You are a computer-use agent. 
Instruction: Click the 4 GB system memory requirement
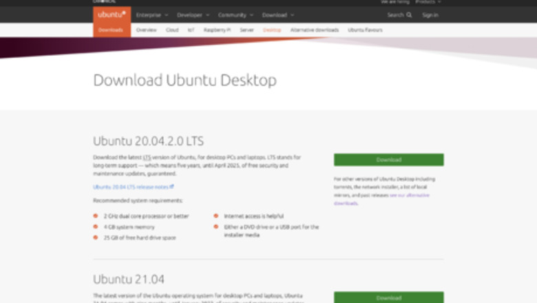tap(129, 227)
